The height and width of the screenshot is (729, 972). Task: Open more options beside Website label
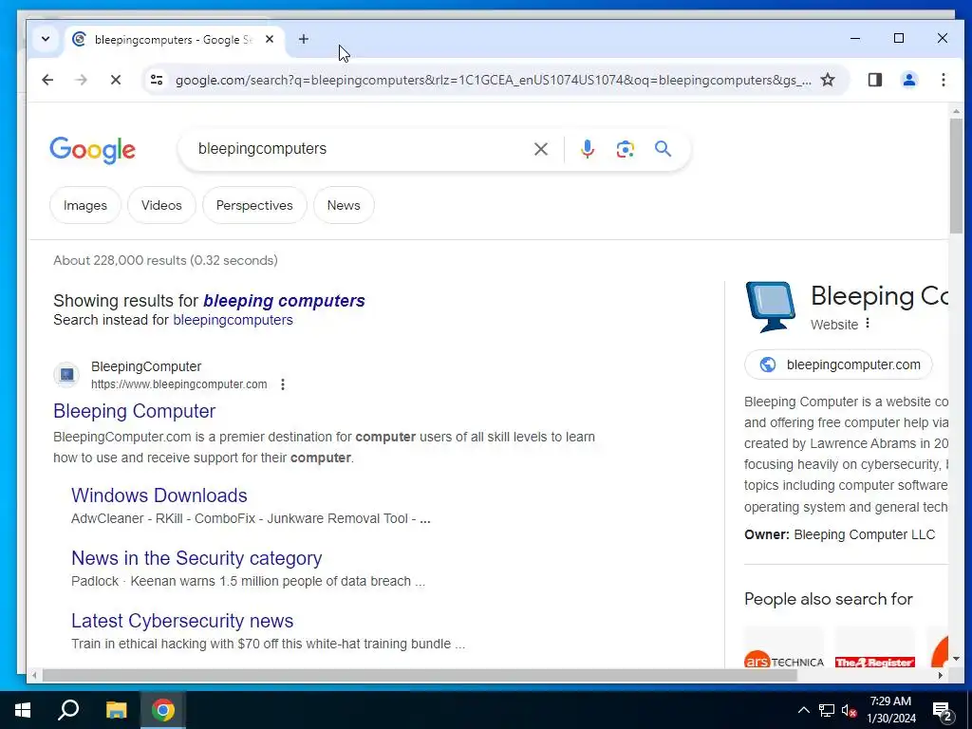tap(868, 324)
